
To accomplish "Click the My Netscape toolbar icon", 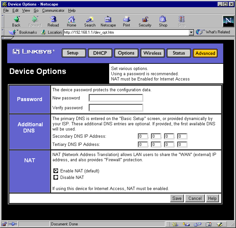I will pos(108,19).
